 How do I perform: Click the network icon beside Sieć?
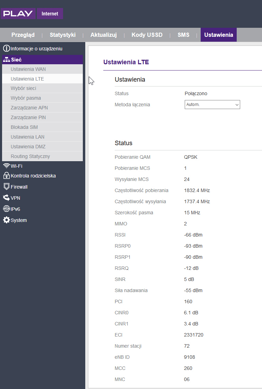(x=7, y=59)
